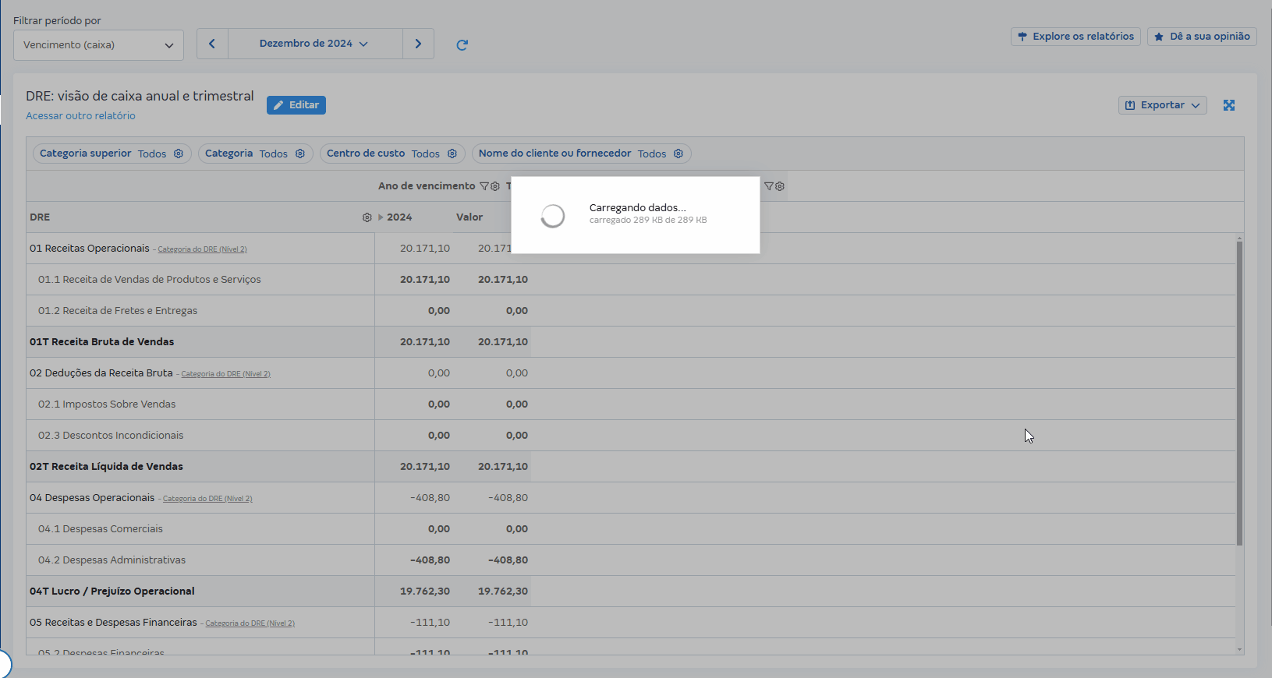Viewport: 1272px width, 678px height.
Task: Click the table's vertical scrollbar
Action: tap(1239, 390)
